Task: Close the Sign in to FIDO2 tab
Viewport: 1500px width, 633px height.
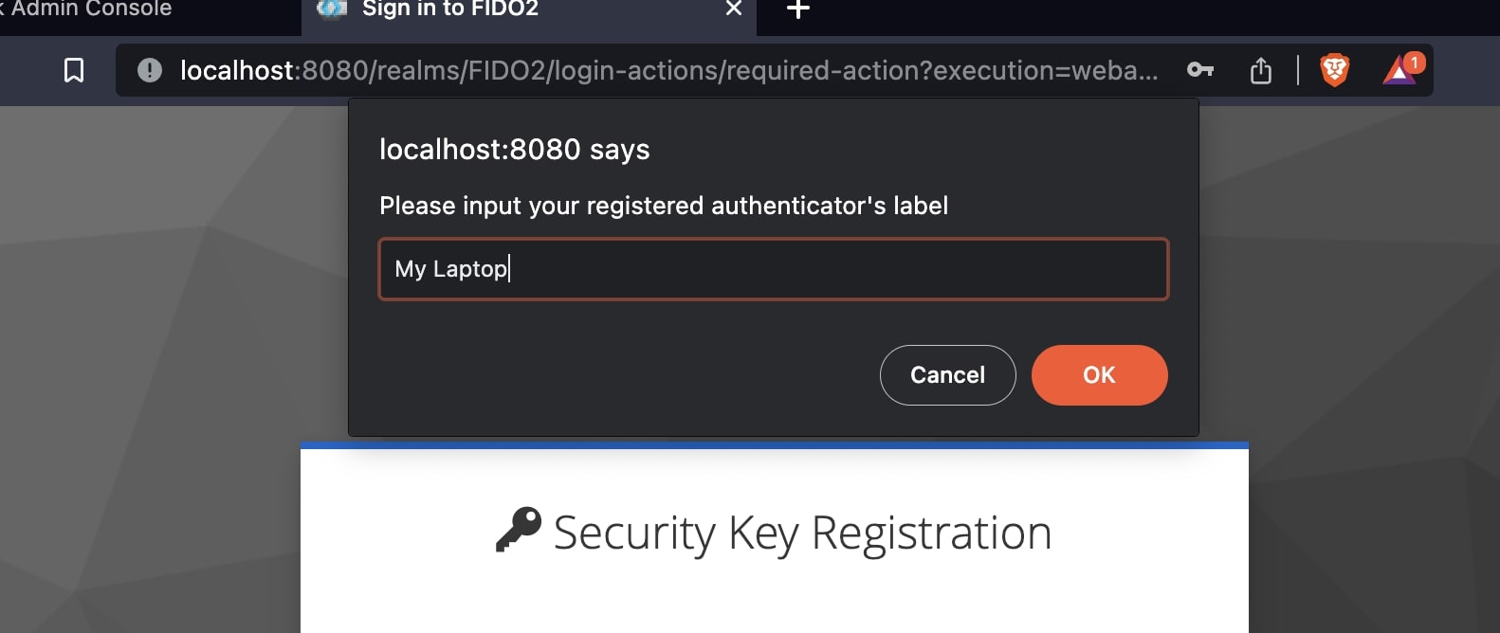Action: point(733,9)
